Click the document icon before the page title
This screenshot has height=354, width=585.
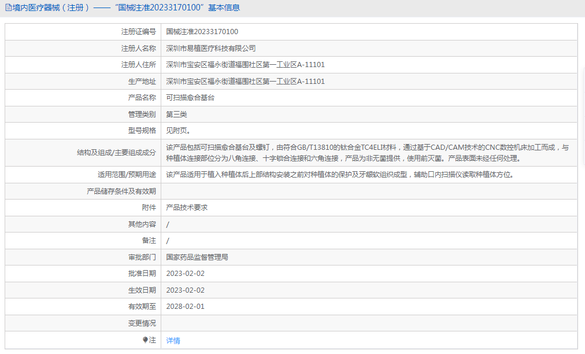click(x=8, y=8)
